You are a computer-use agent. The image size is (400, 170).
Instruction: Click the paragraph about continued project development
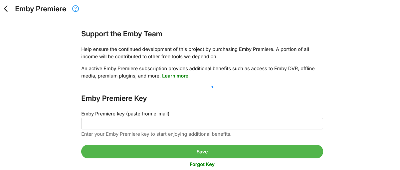coord(195,53)
